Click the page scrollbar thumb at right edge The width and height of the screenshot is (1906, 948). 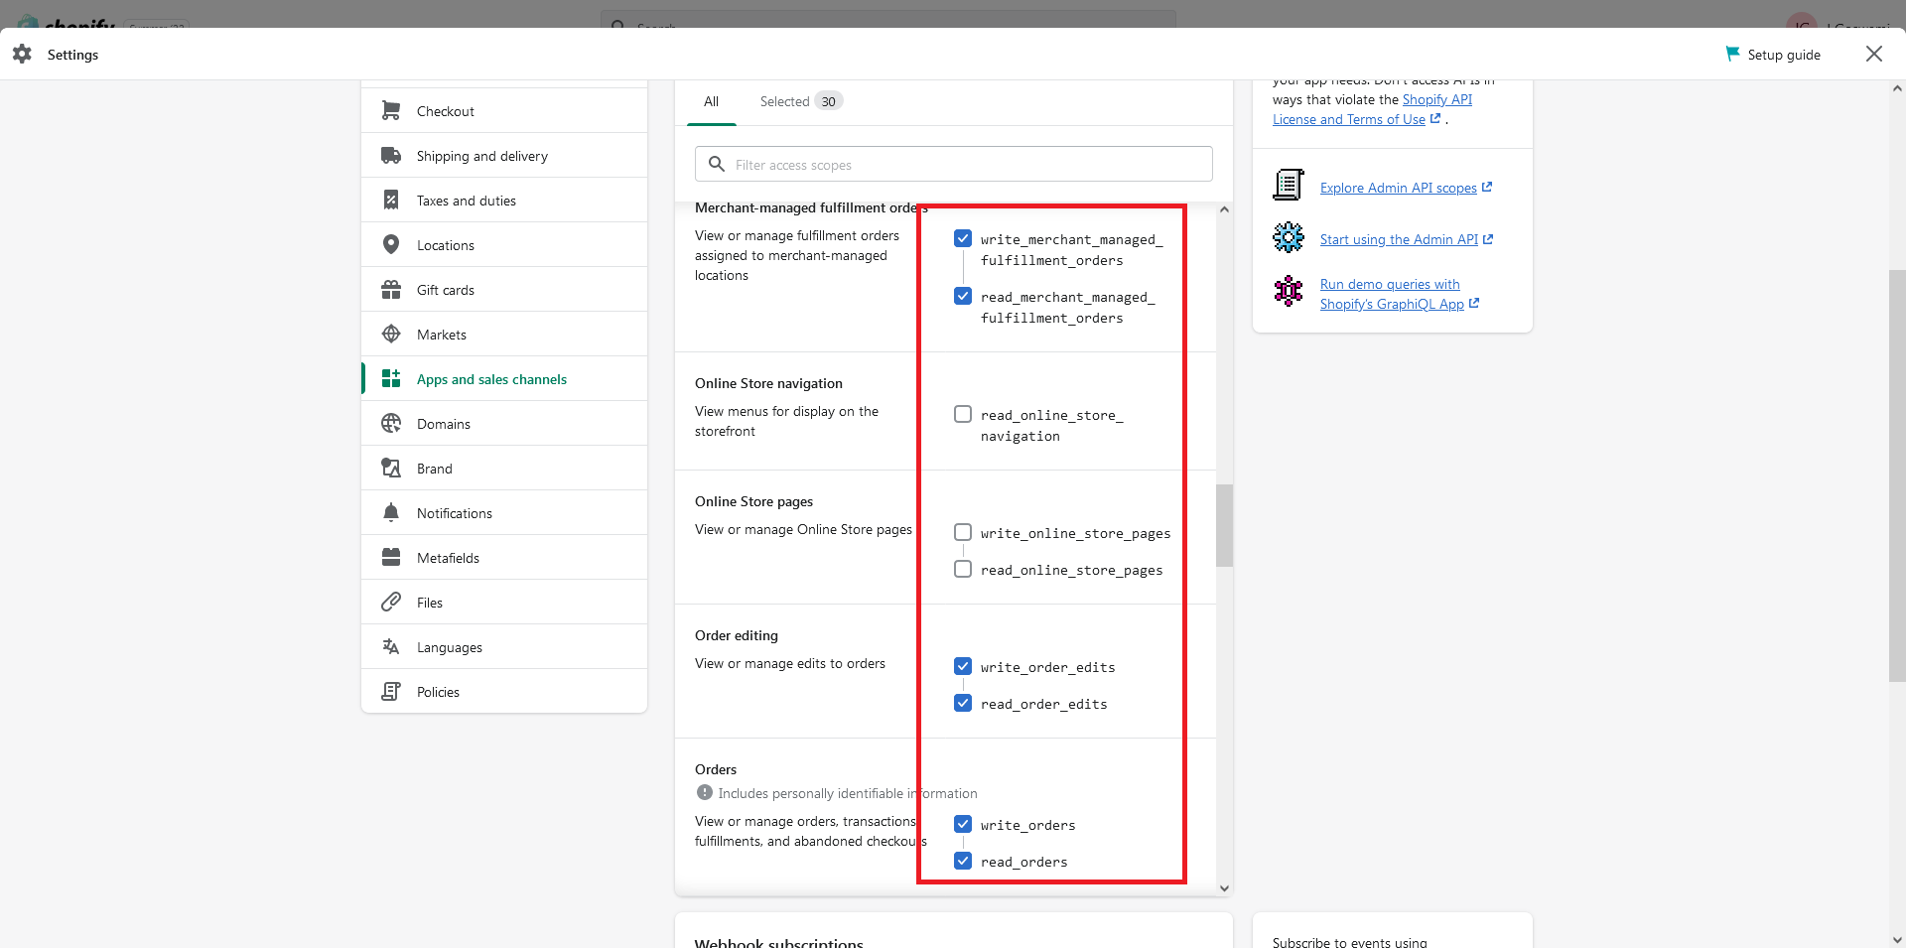(x=1897, y=474)
